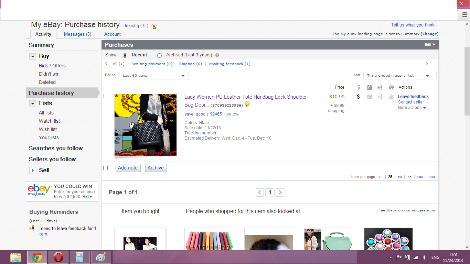Open the Lady Women PU Leather Tote Handbag listing
Image resolution: width=470 pixels, height=264 pixels.
pos(246,101)
